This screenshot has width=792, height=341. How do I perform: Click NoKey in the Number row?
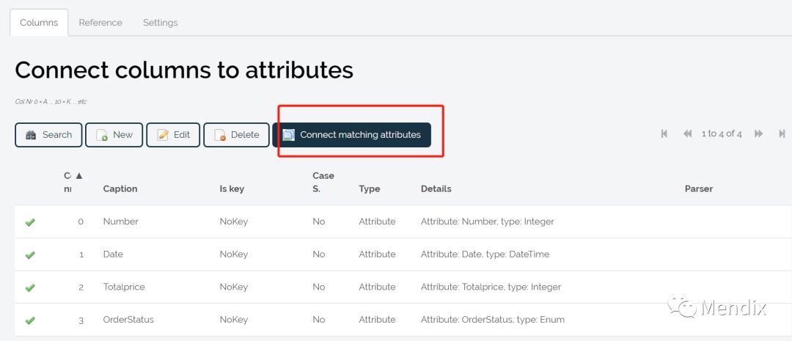[233, 221]
